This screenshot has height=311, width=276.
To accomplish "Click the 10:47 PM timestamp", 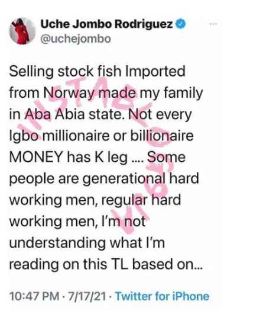I will (x=34, y=296).
